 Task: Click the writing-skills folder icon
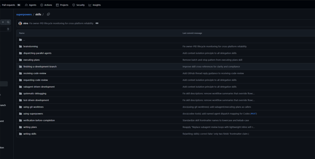(x=20, y=134)
